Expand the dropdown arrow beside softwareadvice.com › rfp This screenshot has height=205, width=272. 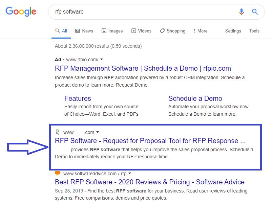point(130,173)
